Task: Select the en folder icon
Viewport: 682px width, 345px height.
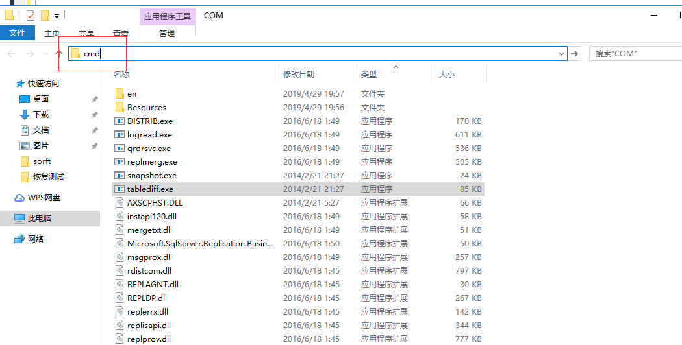Action: point(120,94)
